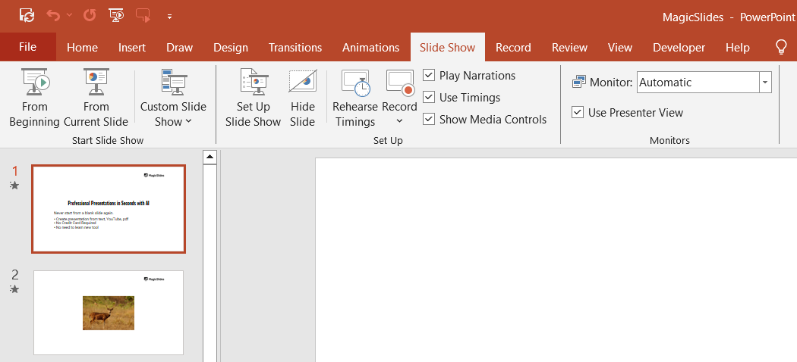Start slideshow From Beginning
The image size is (797, 362).
tap(34, 98)
